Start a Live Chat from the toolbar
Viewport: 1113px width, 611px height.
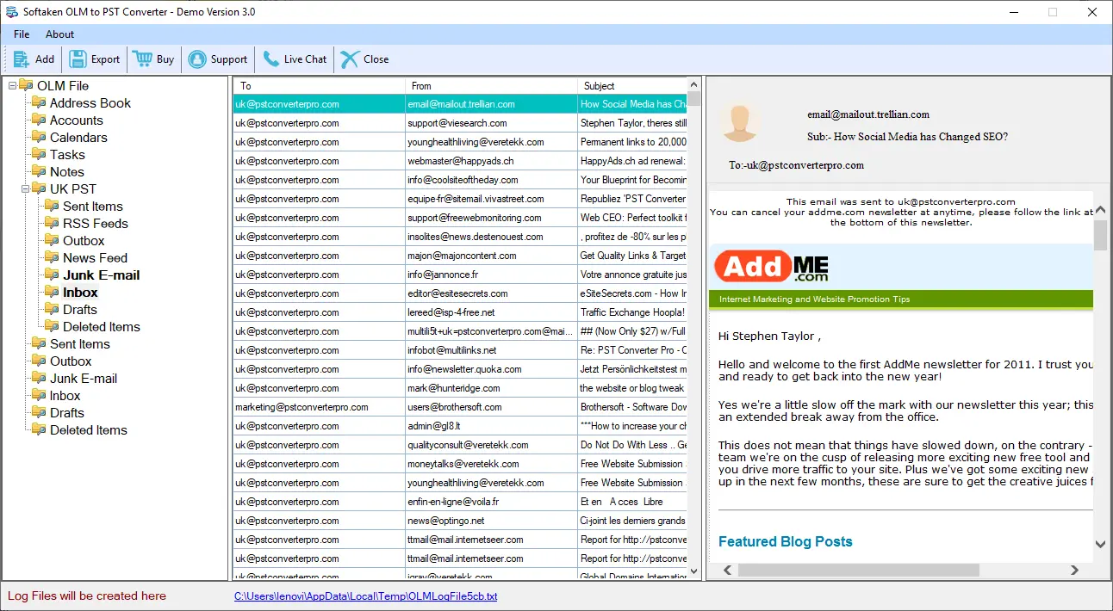click(x=295, y=59)
